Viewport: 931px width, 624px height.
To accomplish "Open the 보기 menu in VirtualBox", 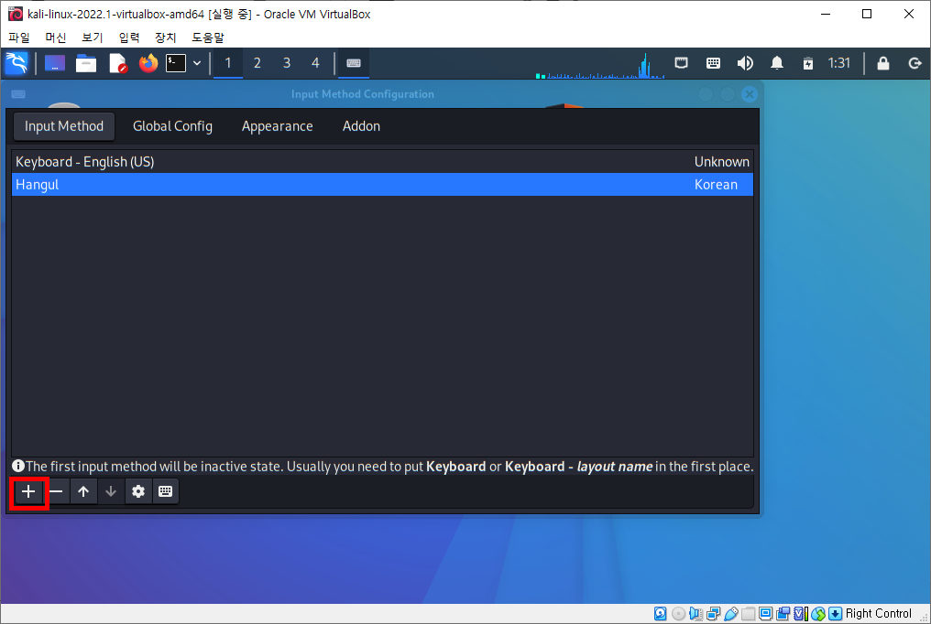I will click(92, 38).
